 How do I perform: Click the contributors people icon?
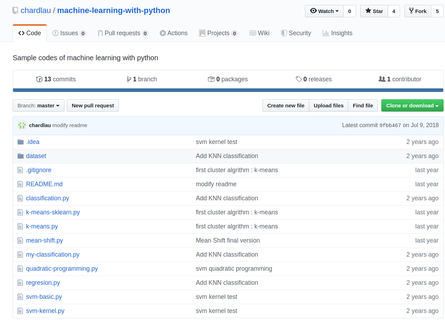[x=382, y=79]
